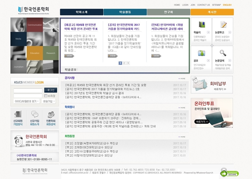Expand the 아이디/비밀번호 찾기 dropdown
The width and height of the screenshot is (252, 179).
click(26, 101)
